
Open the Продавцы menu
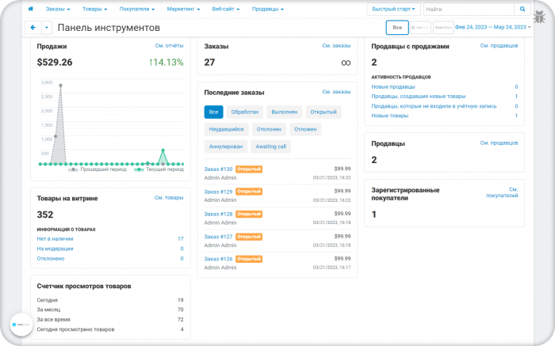(268, 10)
